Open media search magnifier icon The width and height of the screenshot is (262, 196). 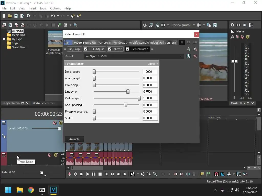[x=75, y=25]
